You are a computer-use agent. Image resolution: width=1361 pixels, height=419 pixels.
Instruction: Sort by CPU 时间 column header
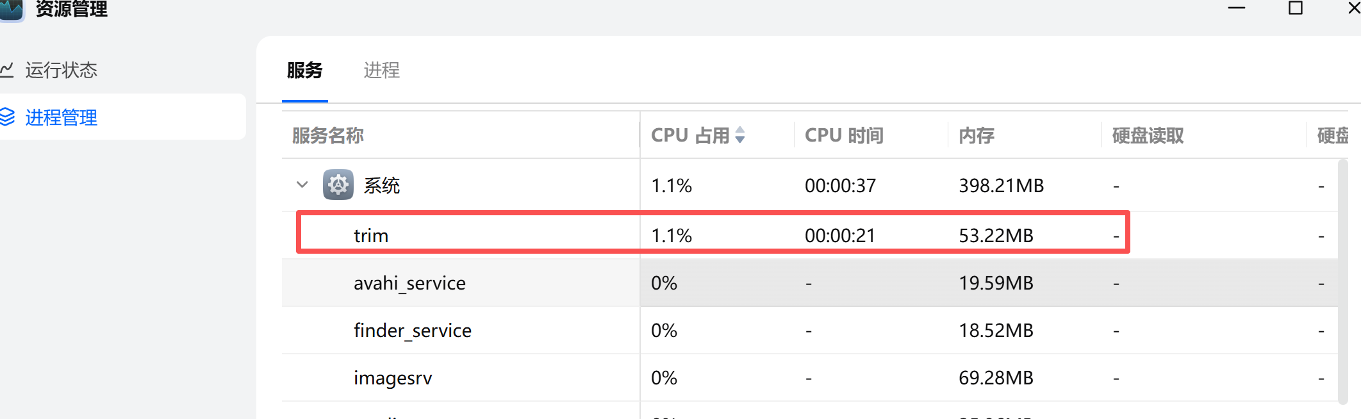click(844, 135)
